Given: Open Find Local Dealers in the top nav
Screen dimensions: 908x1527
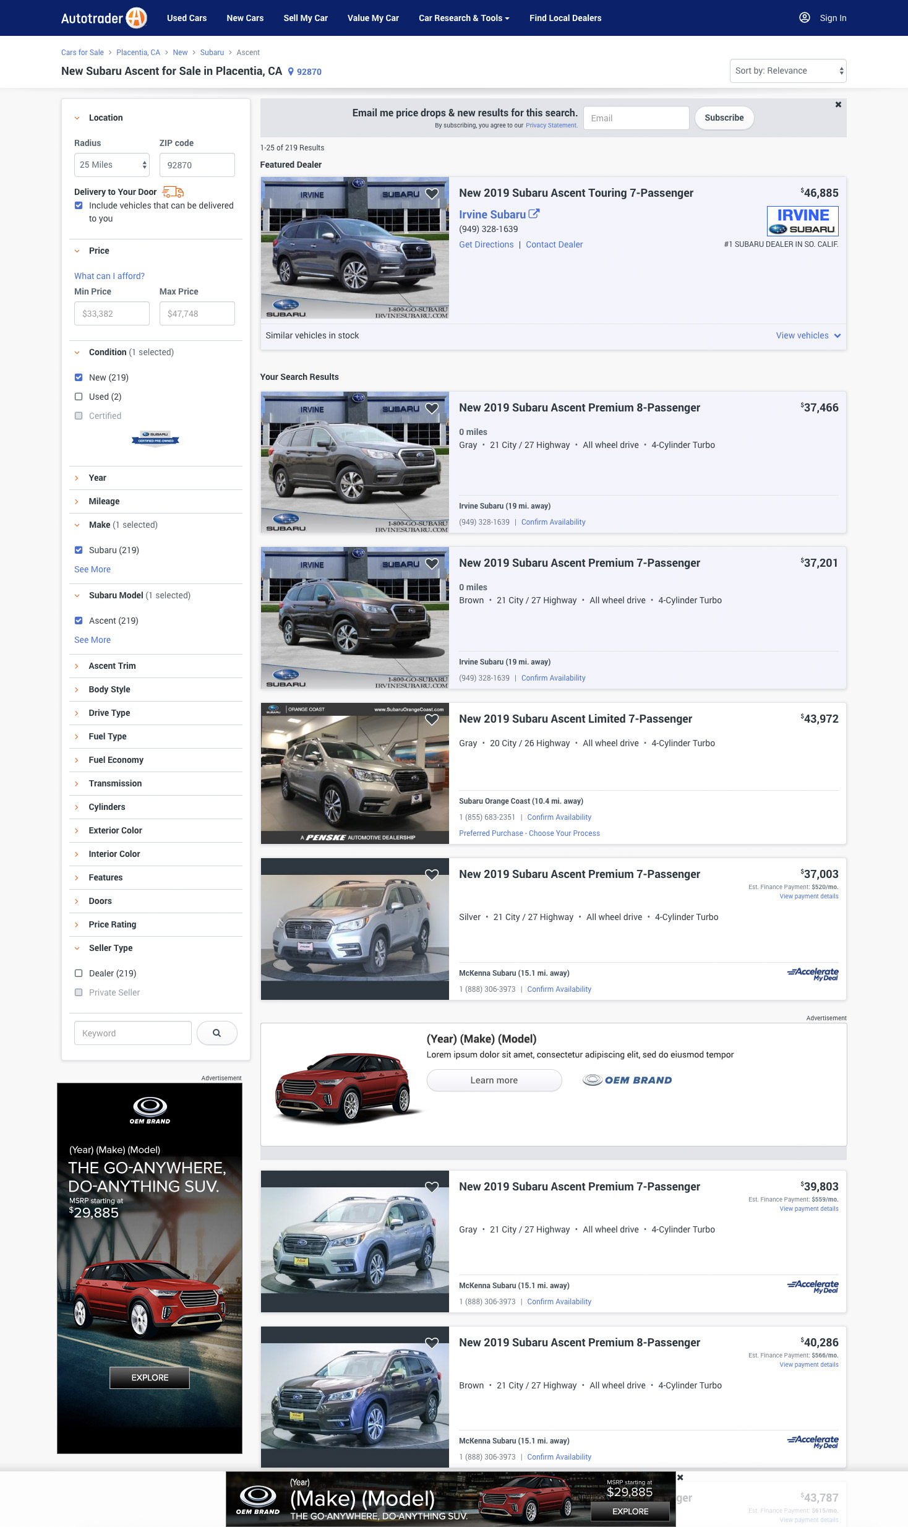Looking at the screenshot, I should tap(565, 18).
